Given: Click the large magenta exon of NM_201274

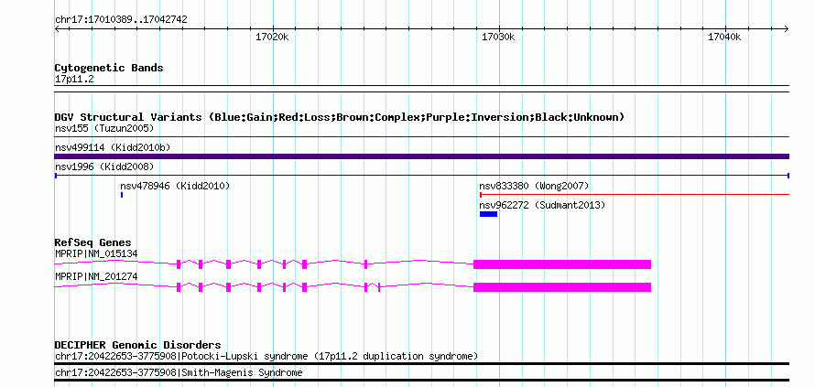Looking at the screenshot, I should [x=562, y=287].
